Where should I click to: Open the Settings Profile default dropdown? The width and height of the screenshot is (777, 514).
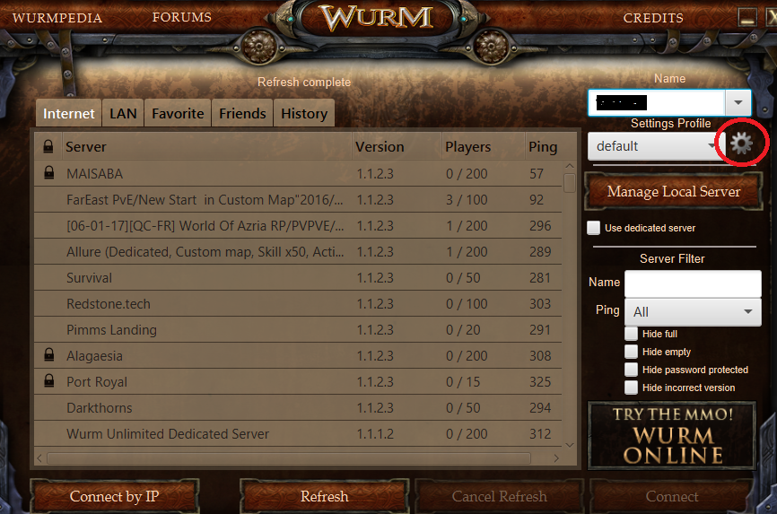[656, 145]
